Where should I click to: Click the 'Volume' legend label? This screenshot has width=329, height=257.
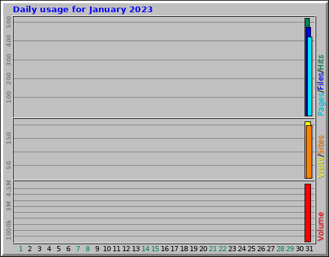pyautogui.click(x=321, y=227)
